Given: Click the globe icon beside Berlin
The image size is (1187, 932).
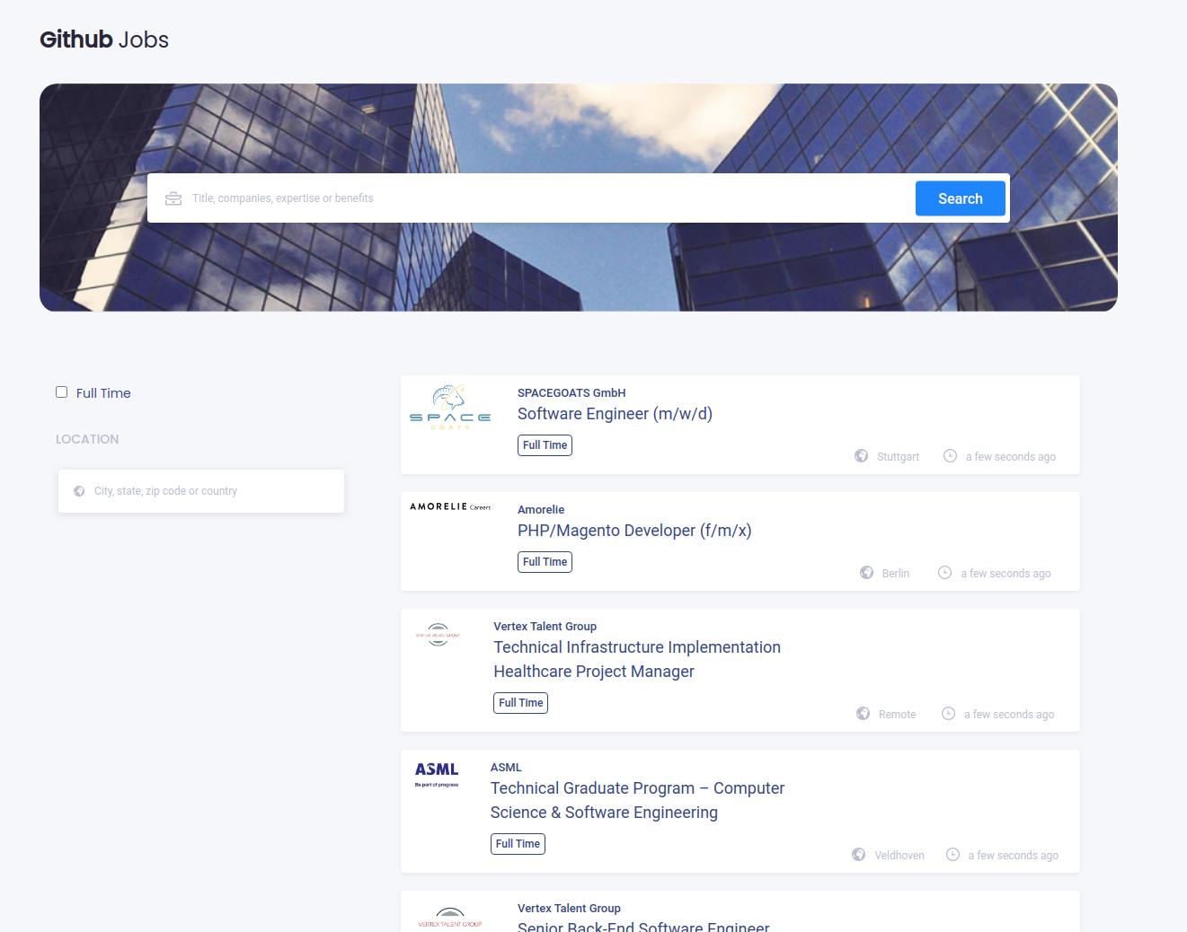Looking at the screenshot, I should point(866,573).
